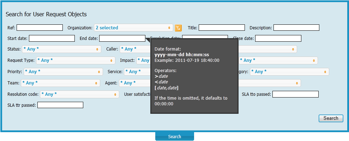
Task: Open the Priority dropdown
Action: click(63, 72)
